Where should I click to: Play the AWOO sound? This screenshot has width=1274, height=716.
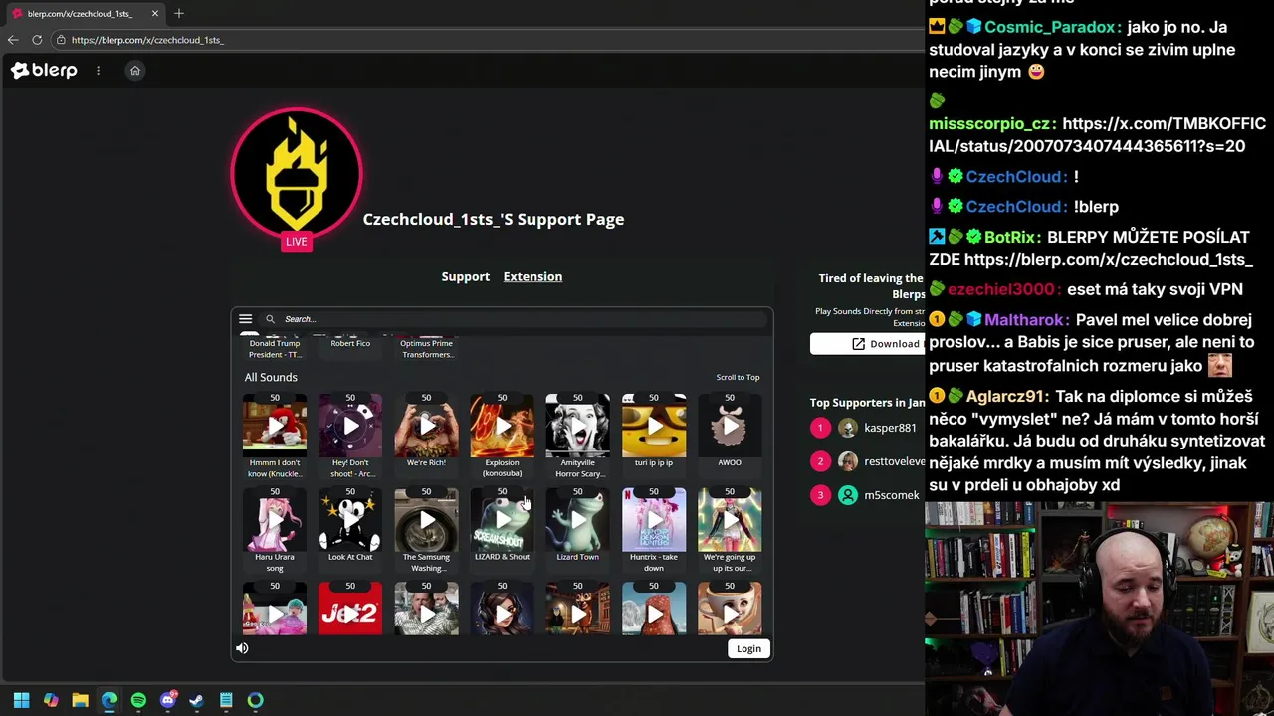(x=730, y=427)
